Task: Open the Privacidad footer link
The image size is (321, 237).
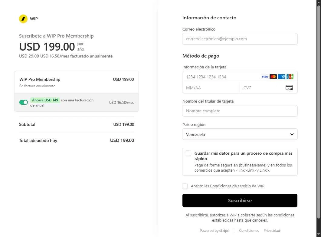Action: [x=272, y=231]
